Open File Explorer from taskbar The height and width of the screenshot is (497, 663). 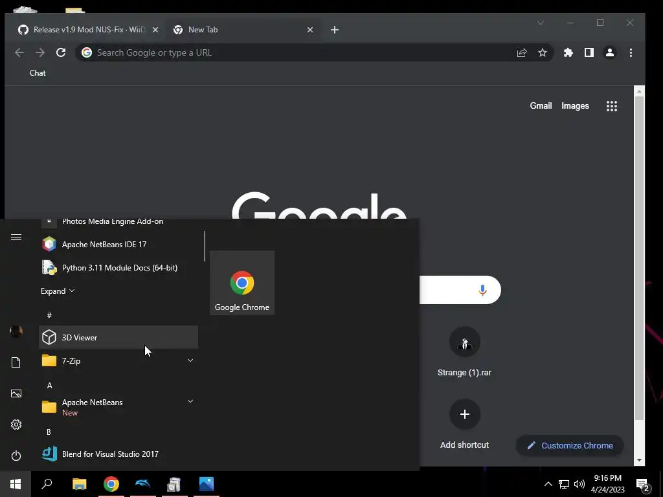(79, 484)
